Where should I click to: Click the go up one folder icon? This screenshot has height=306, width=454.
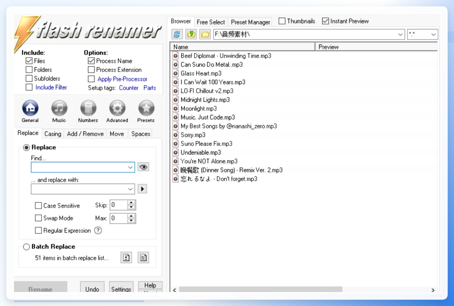191,34
